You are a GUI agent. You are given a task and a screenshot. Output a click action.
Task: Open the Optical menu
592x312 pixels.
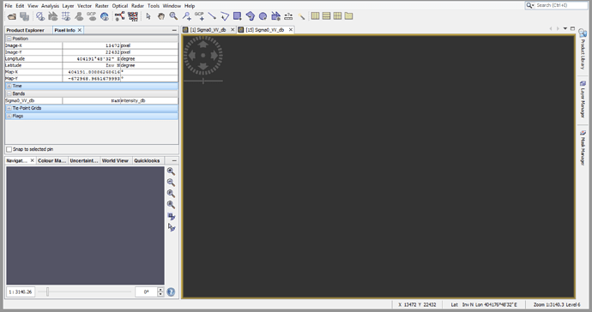tap(119, 6)
